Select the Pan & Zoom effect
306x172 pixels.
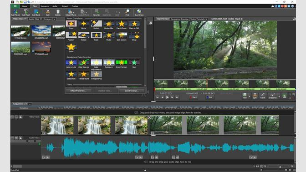(x=122, y=25)
